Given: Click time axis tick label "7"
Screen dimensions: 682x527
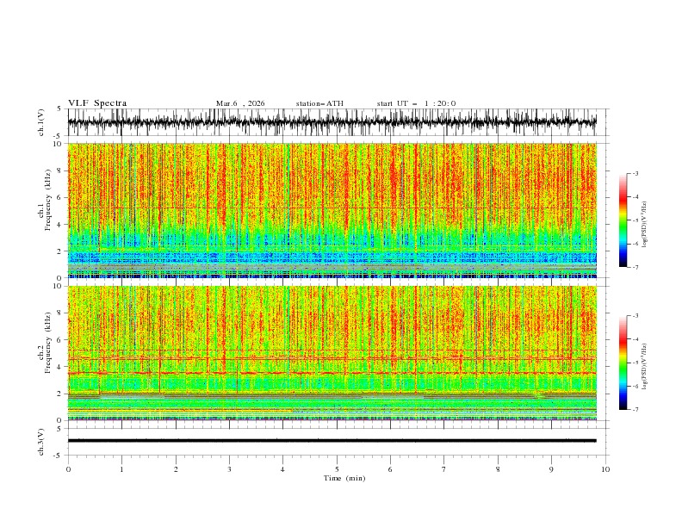Looking at the screenshot, I should tap(444, 469).
